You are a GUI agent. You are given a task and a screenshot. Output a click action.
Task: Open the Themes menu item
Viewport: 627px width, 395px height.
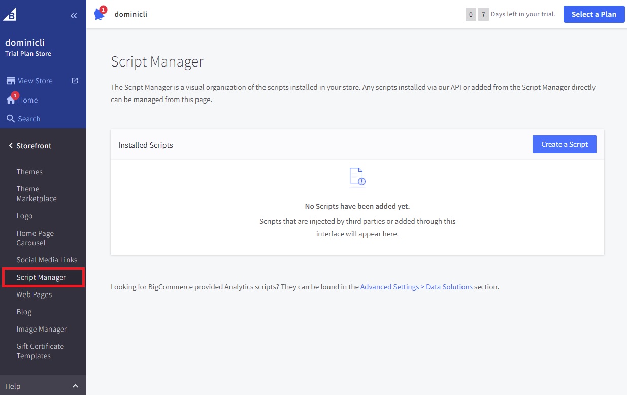click(29, 172)
